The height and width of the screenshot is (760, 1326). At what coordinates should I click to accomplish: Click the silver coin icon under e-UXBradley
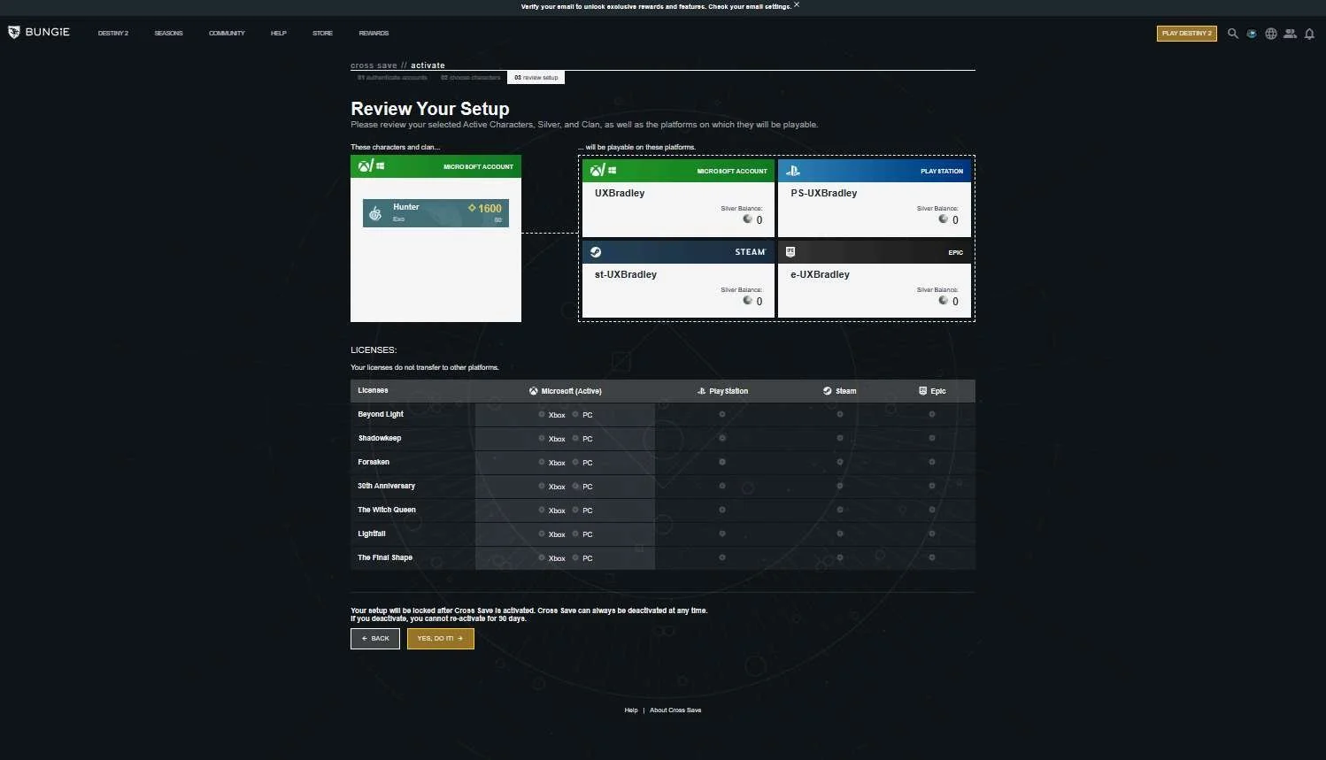pos(943,300)
